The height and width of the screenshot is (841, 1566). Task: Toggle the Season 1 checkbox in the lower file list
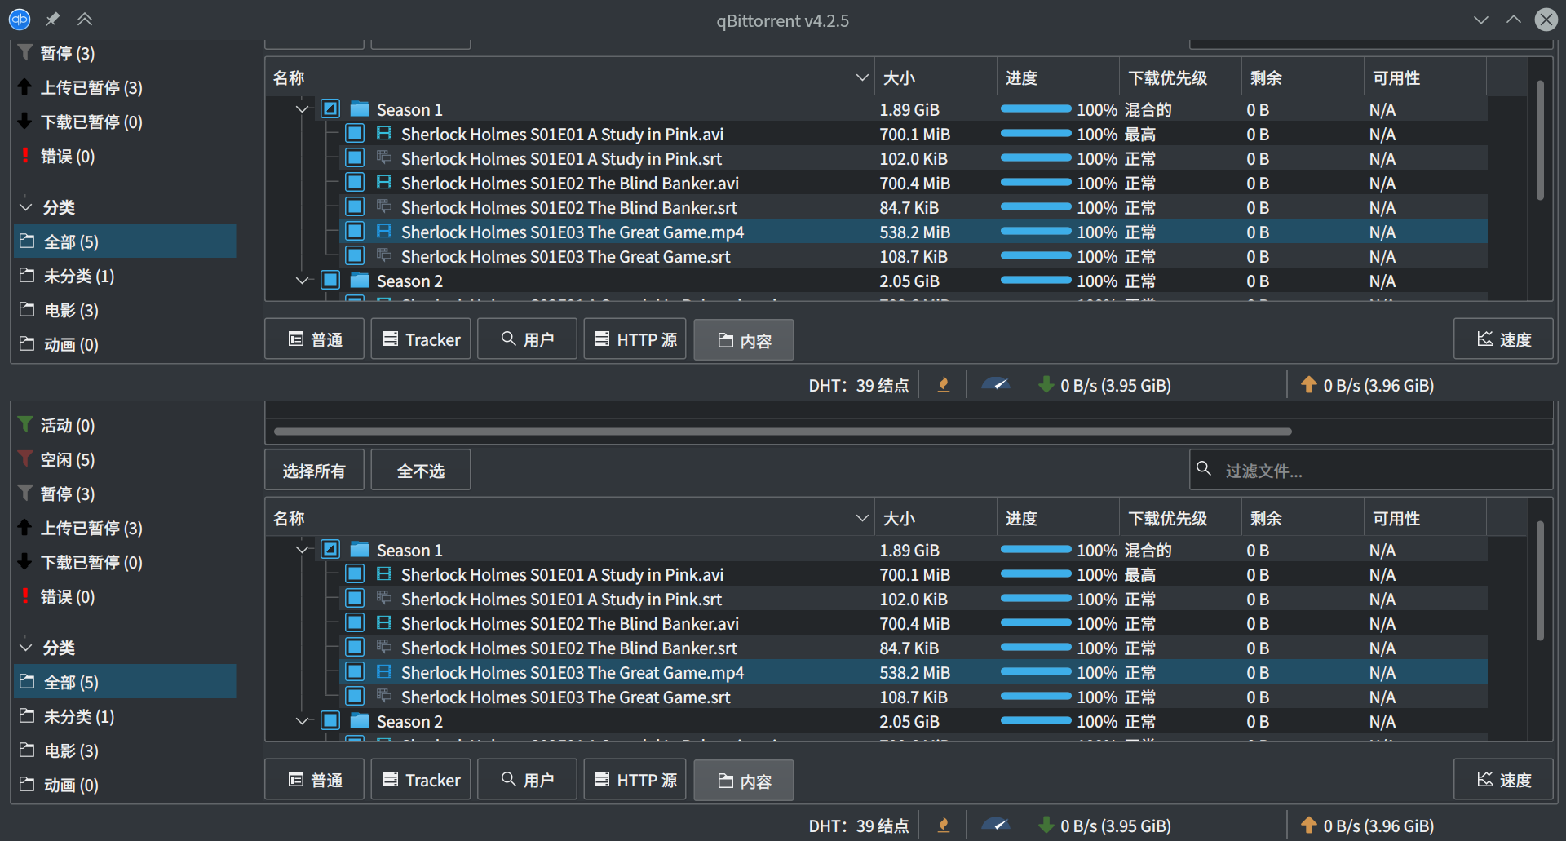coord(330,549)
